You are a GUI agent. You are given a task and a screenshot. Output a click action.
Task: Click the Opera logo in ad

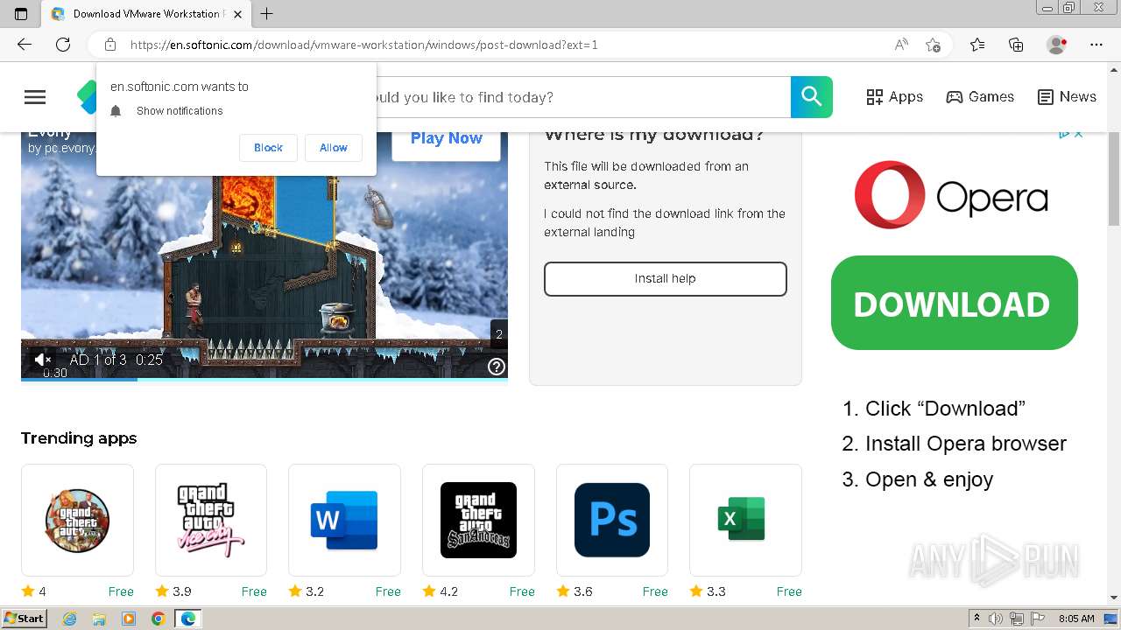pyautogui.click(x=952, y=195)
